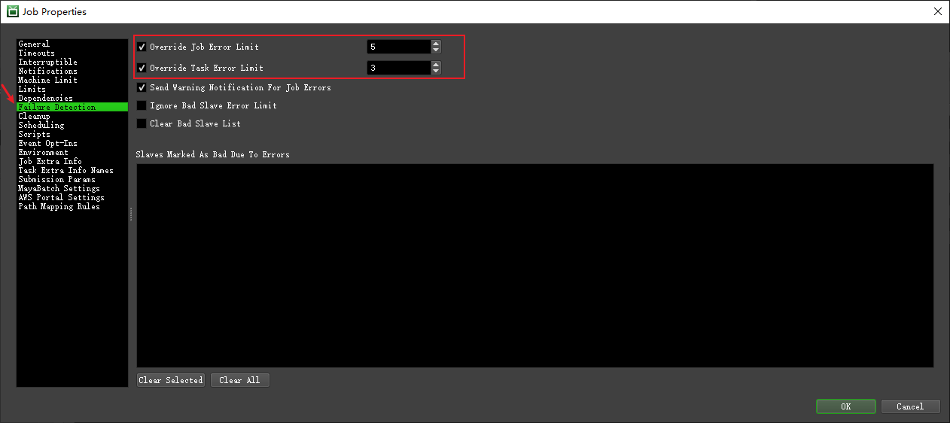The width and height of the screenshot is (950, 423).
Task: Click the Slaves Marked As Bad list area
Action: (534, 266)
